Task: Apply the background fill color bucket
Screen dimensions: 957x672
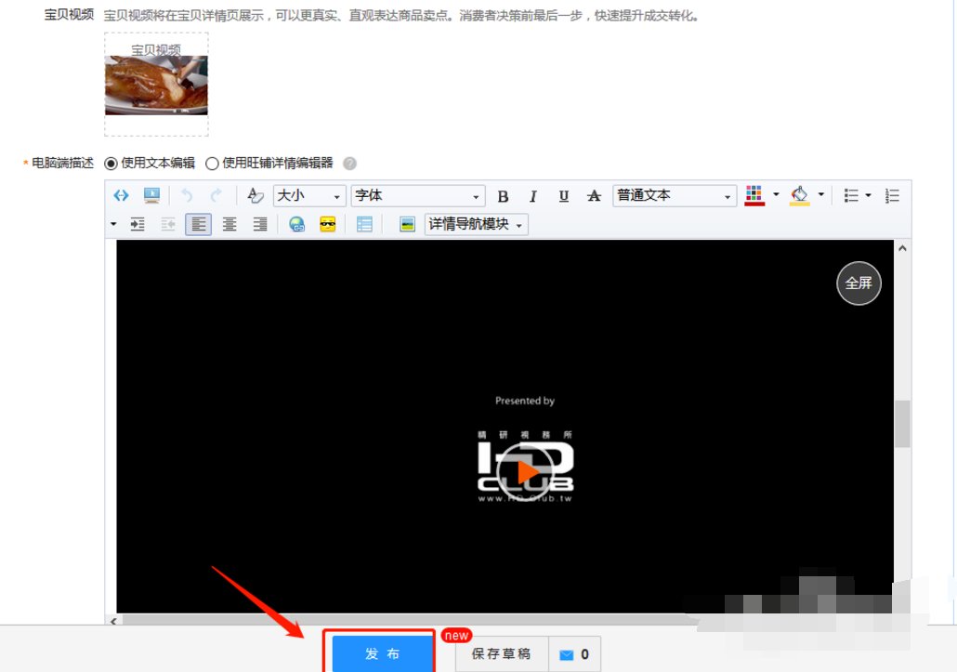Action: [x=800, y=195]
